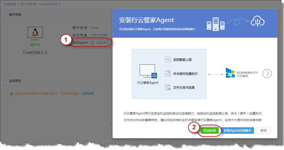
Task: Collapse the 监控概览 section
Action: [x=6, y=81]
